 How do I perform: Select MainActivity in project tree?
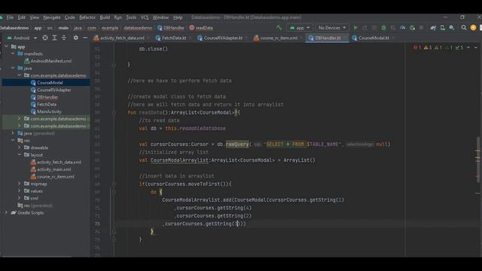coord(49,111)
